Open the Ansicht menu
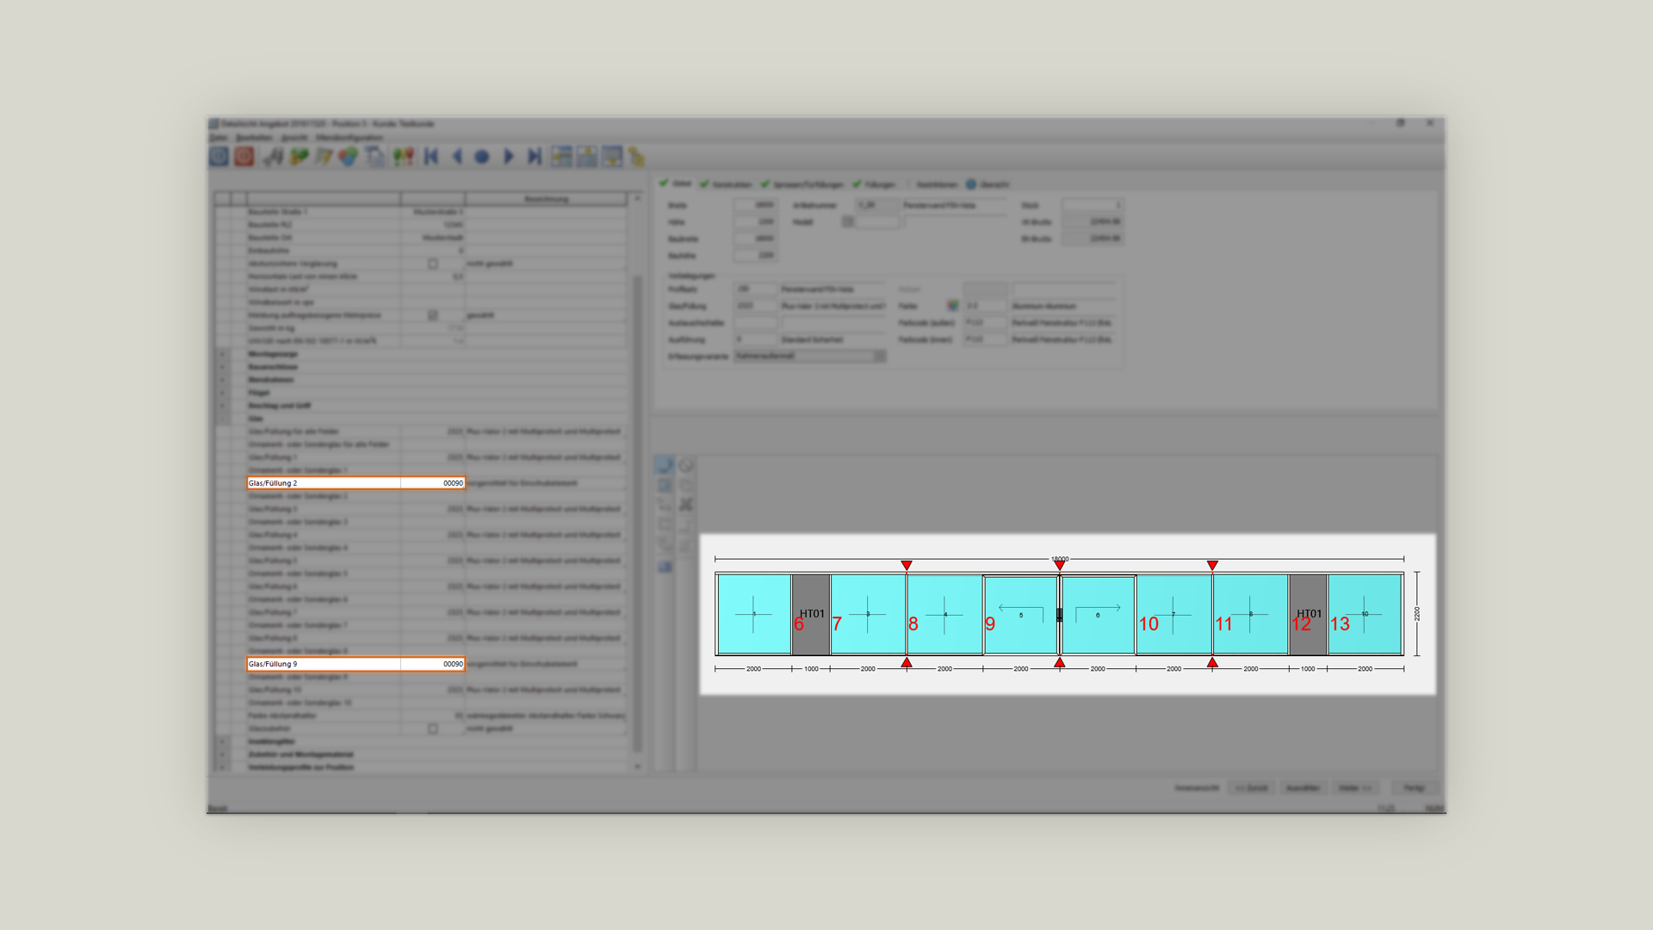1653x930 pixels. point(294,138)
